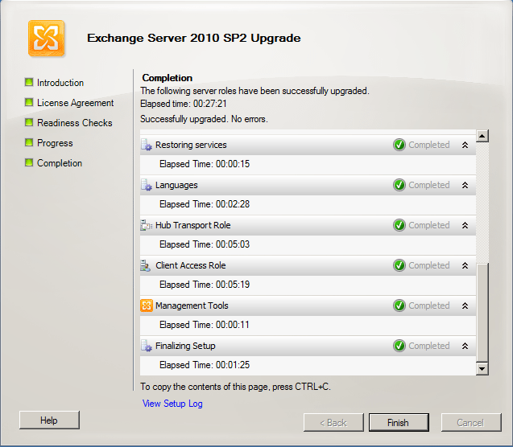513x447 pixels.
Task: Click the green square beside Introduction
Action: coord(29,82)
